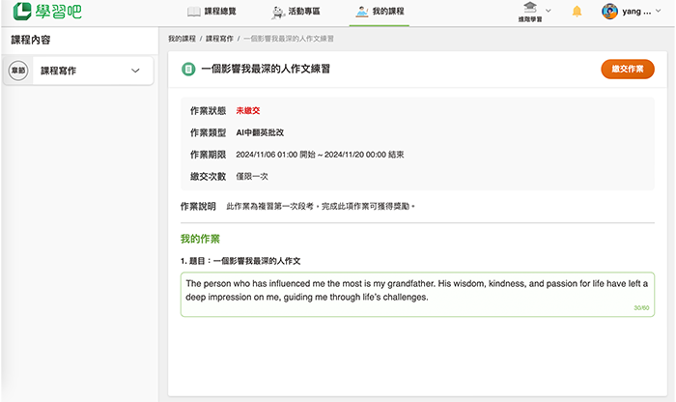Viewport: 676px width, 402px height.
Task: Click the 未繳交 status label
Action: coord(248,111)
